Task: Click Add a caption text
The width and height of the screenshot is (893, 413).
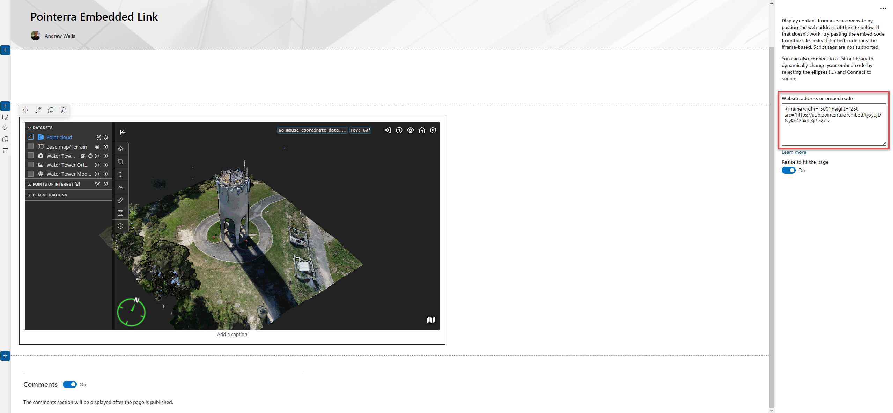Action: [x=232, y=334]
